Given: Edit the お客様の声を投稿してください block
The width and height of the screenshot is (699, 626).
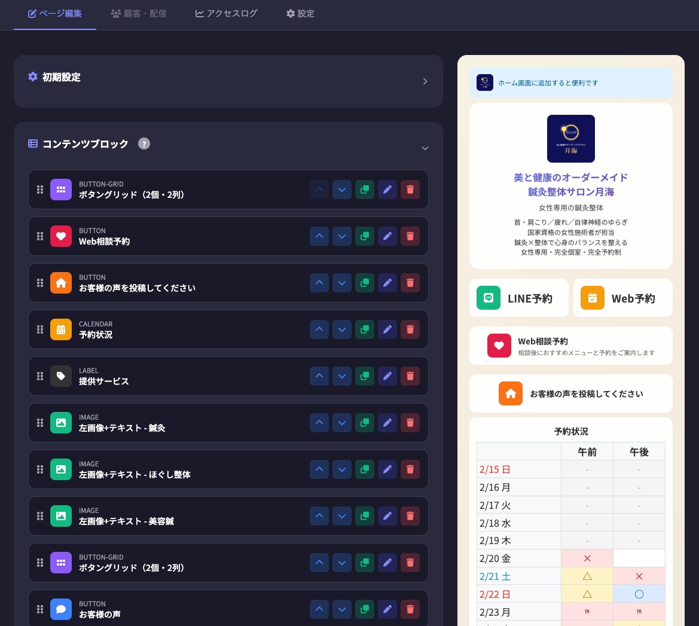Looking at the screenshot, I should pos(387,283).
